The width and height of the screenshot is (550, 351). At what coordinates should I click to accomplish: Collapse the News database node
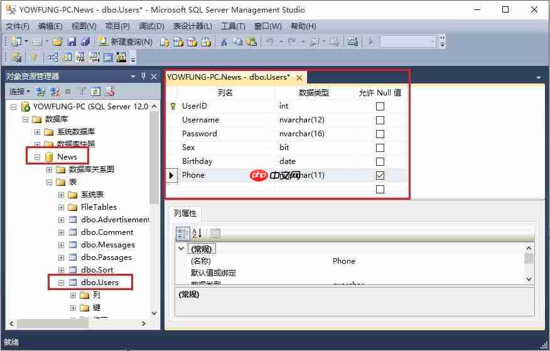[x=37, y=157]
